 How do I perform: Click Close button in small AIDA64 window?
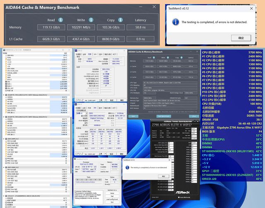point(194,116)
